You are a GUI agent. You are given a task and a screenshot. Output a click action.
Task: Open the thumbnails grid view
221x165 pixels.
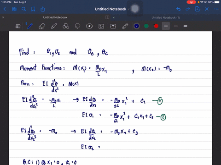14,9
